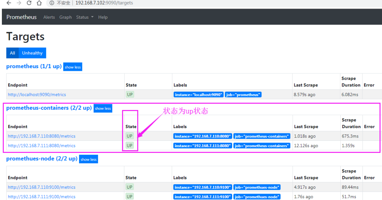Screen dimensions: 382x200
Task: Select the All targets filter
Action: click(x=12, y=53)
